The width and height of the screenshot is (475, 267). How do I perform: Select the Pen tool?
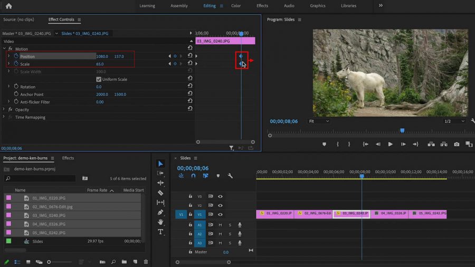160,212
